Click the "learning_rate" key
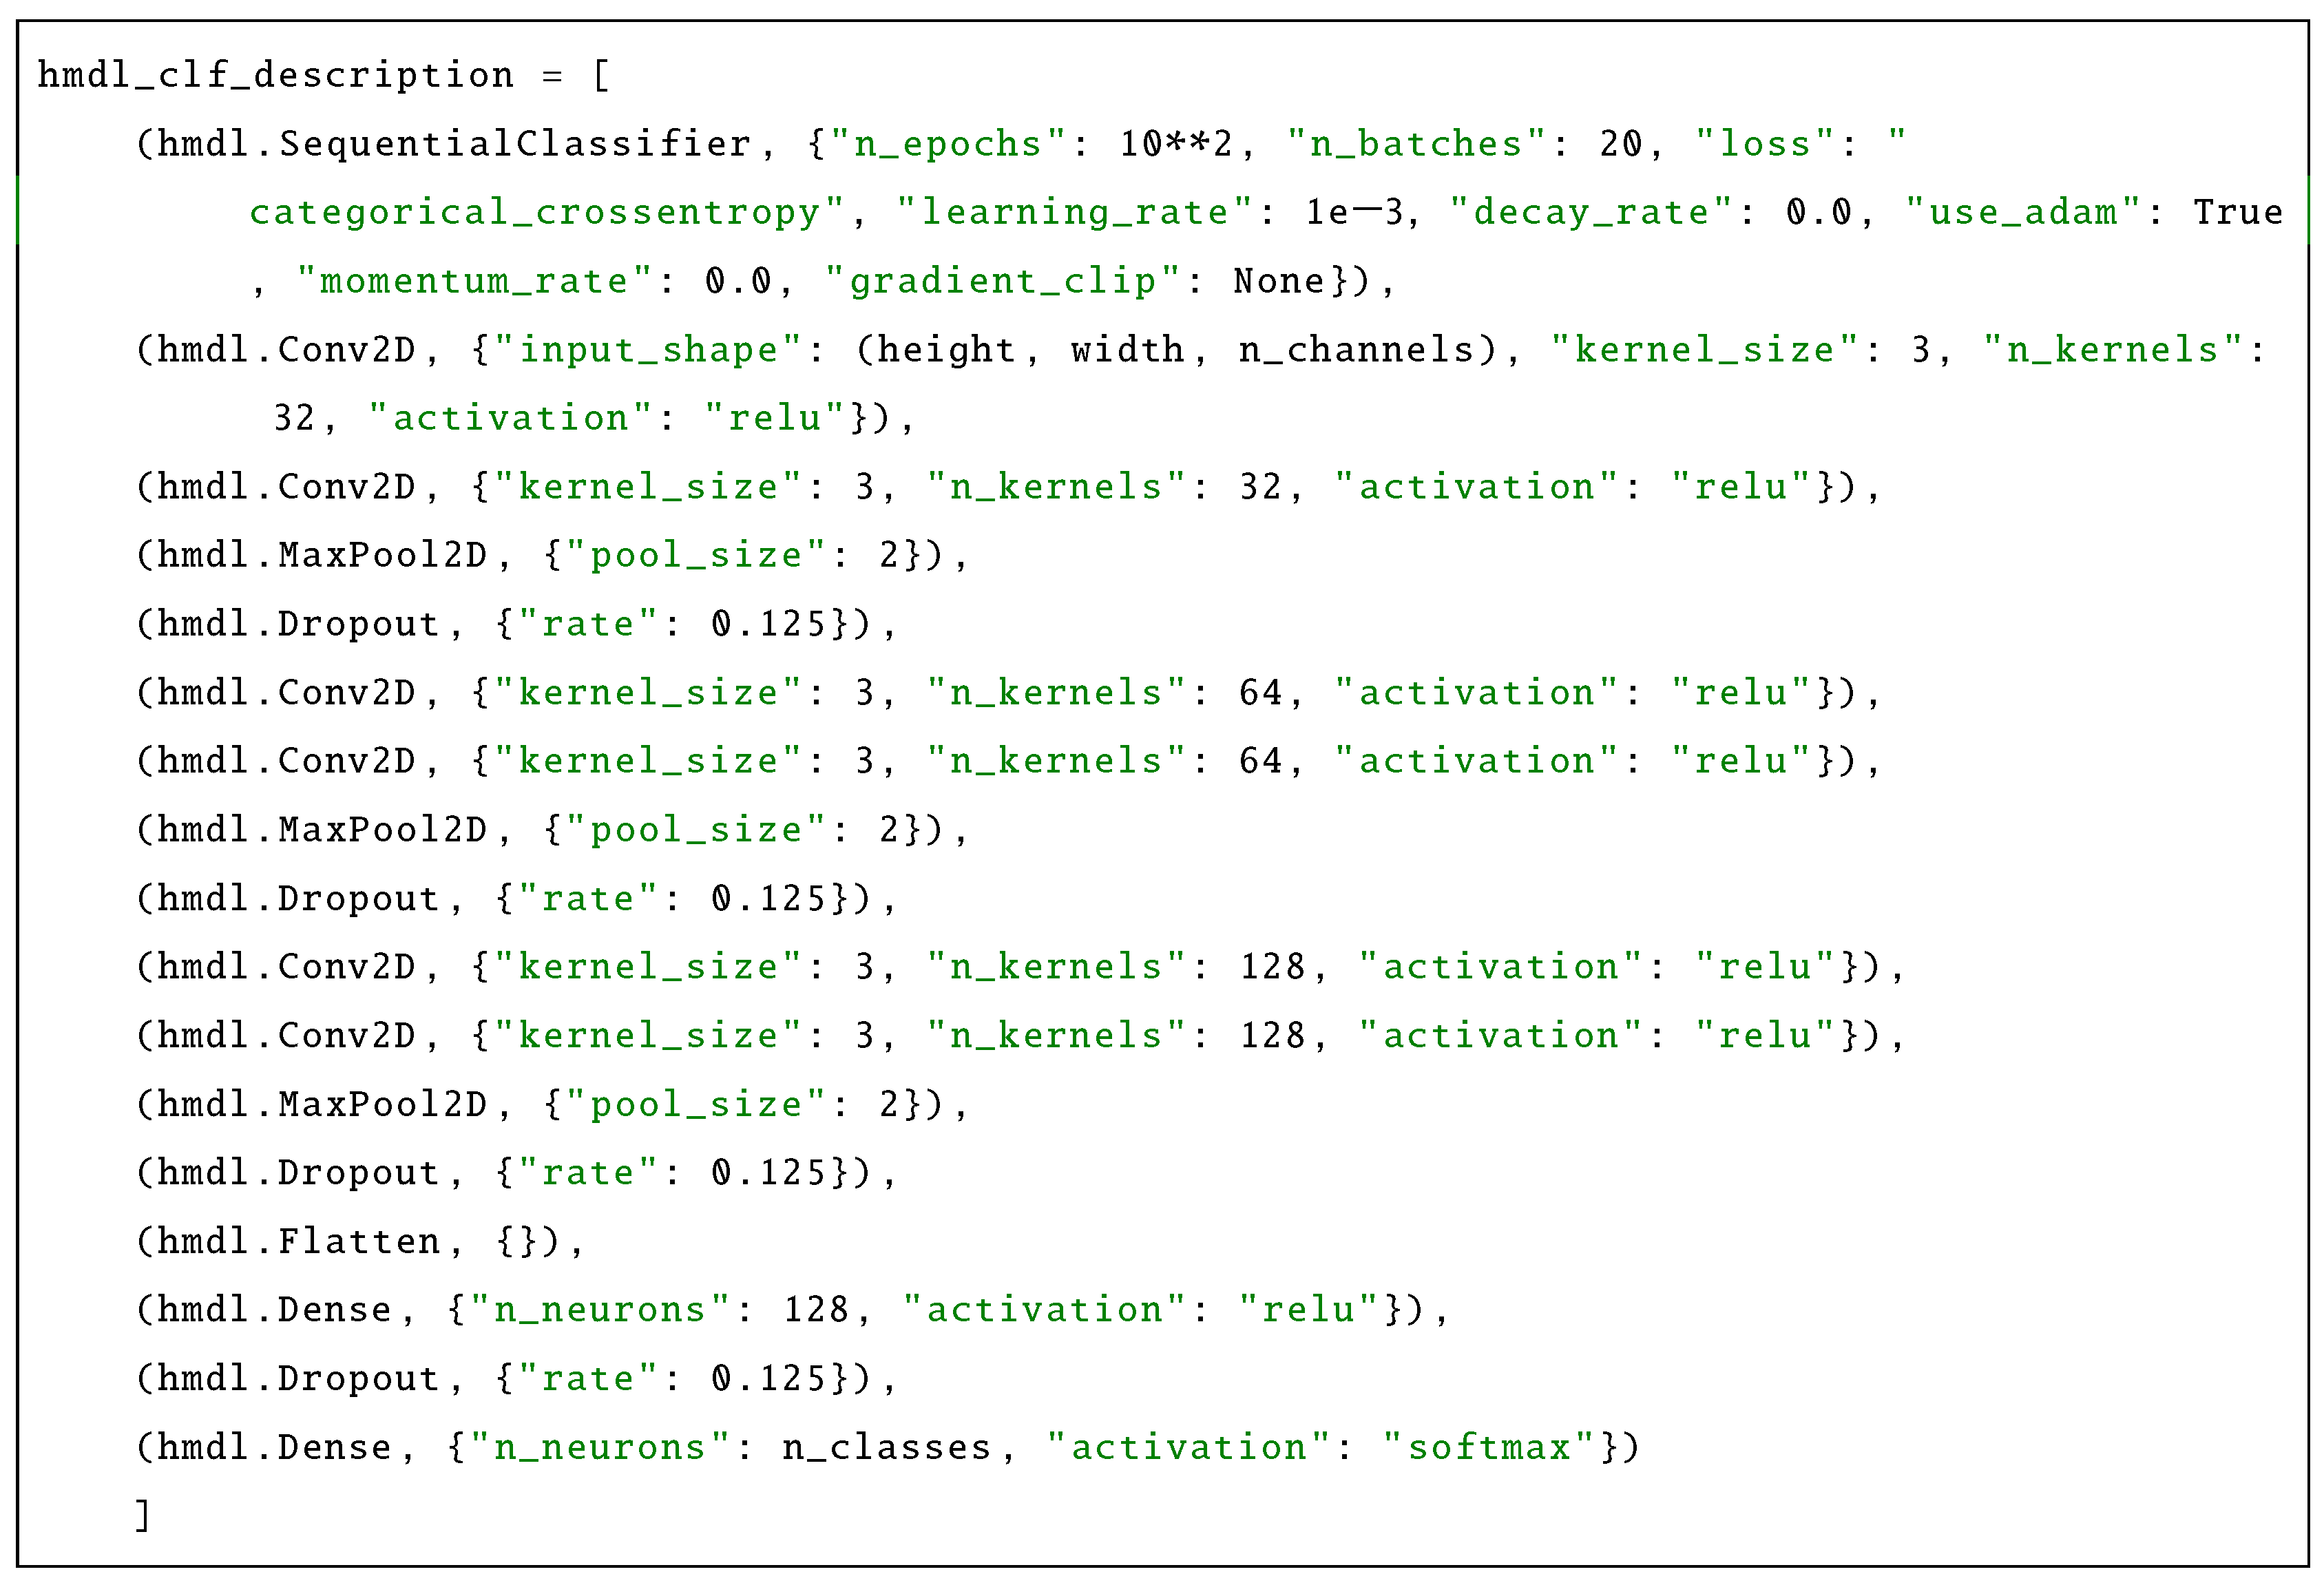Image resolution: width=2324 pixels, height=1585 pixels. click(x=1075, y=212)
